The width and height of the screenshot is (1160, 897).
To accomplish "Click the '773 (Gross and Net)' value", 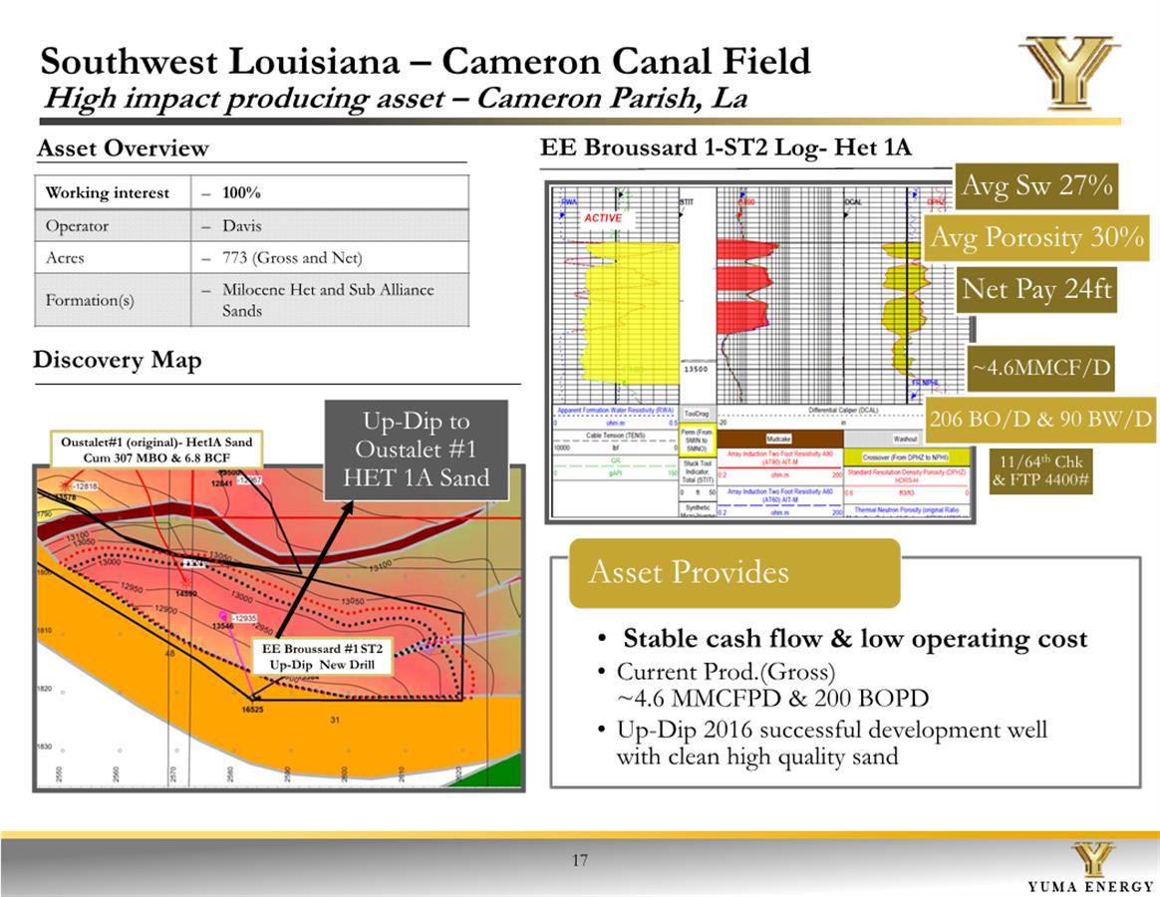I will click(330, 257).
